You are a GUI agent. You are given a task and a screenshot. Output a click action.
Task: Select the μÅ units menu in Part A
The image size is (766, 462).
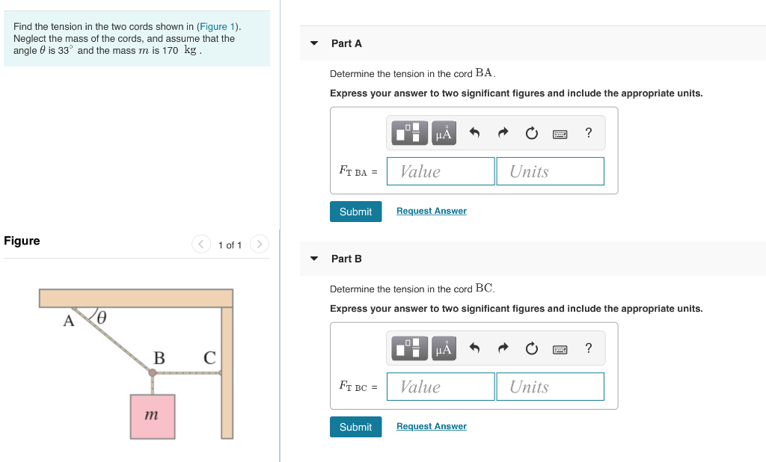point(442,132)
